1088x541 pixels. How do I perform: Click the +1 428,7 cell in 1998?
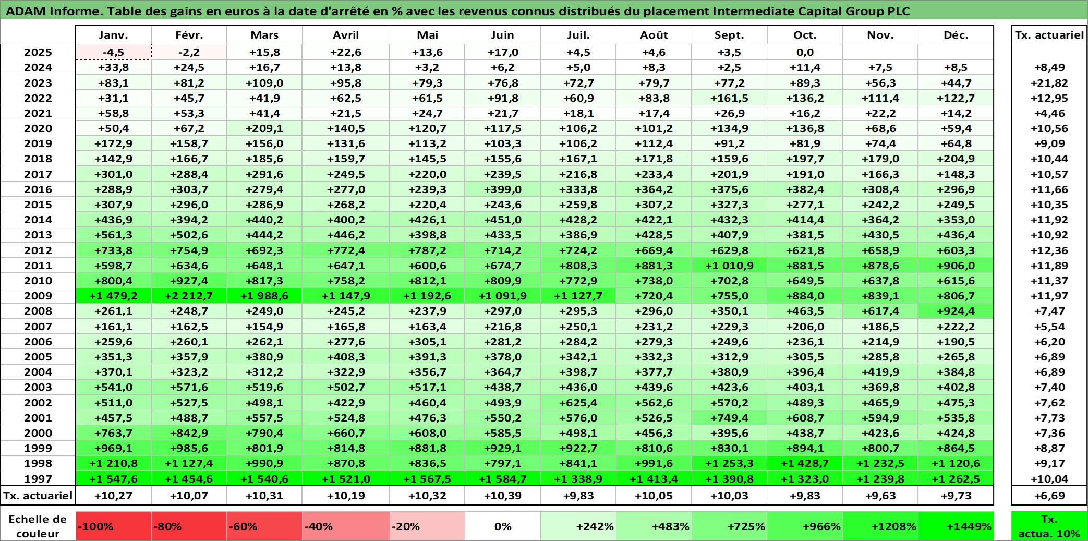[805, 463]
